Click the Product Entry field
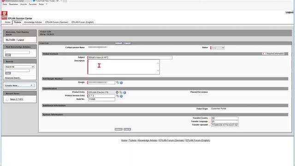 (x=101, y=92)
